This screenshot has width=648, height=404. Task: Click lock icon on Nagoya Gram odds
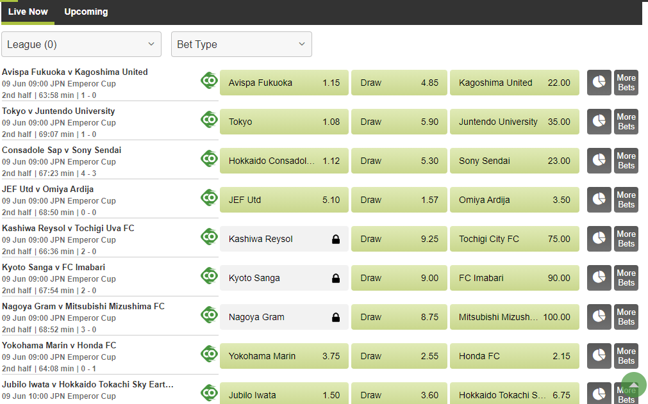[x=336, y=317]
